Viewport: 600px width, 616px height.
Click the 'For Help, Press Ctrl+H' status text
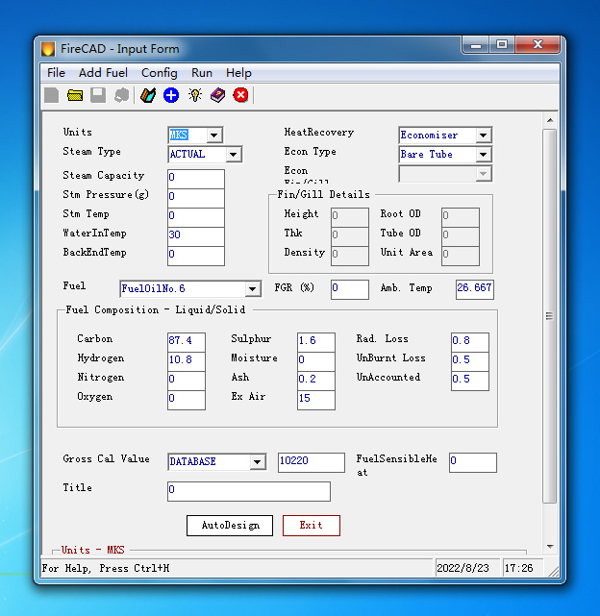click(106, 569)
